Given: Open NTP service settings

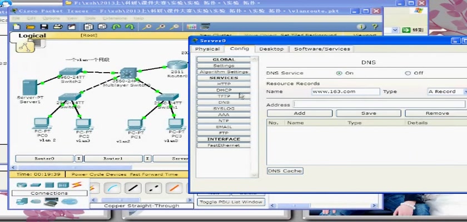Looking at the screenshot, I should [x=223, y=121].
